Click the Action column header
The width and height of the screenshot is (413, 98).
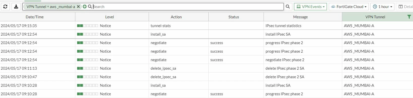click(x=176, y=17)
